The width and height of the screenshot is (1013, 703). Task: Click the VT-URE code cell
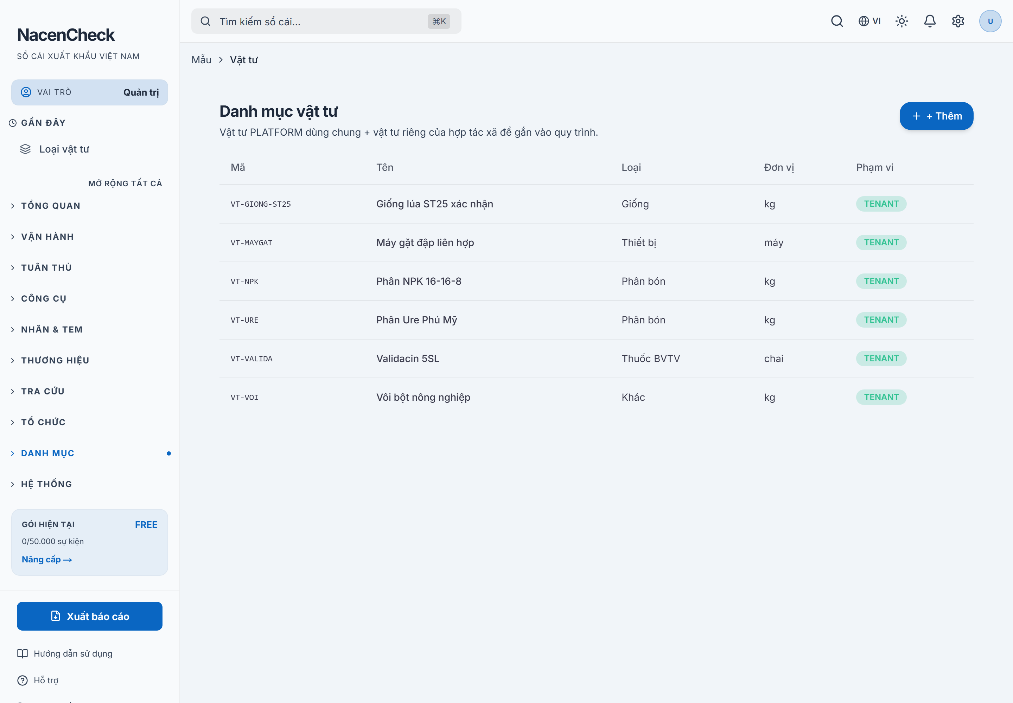tap(244, 320)
